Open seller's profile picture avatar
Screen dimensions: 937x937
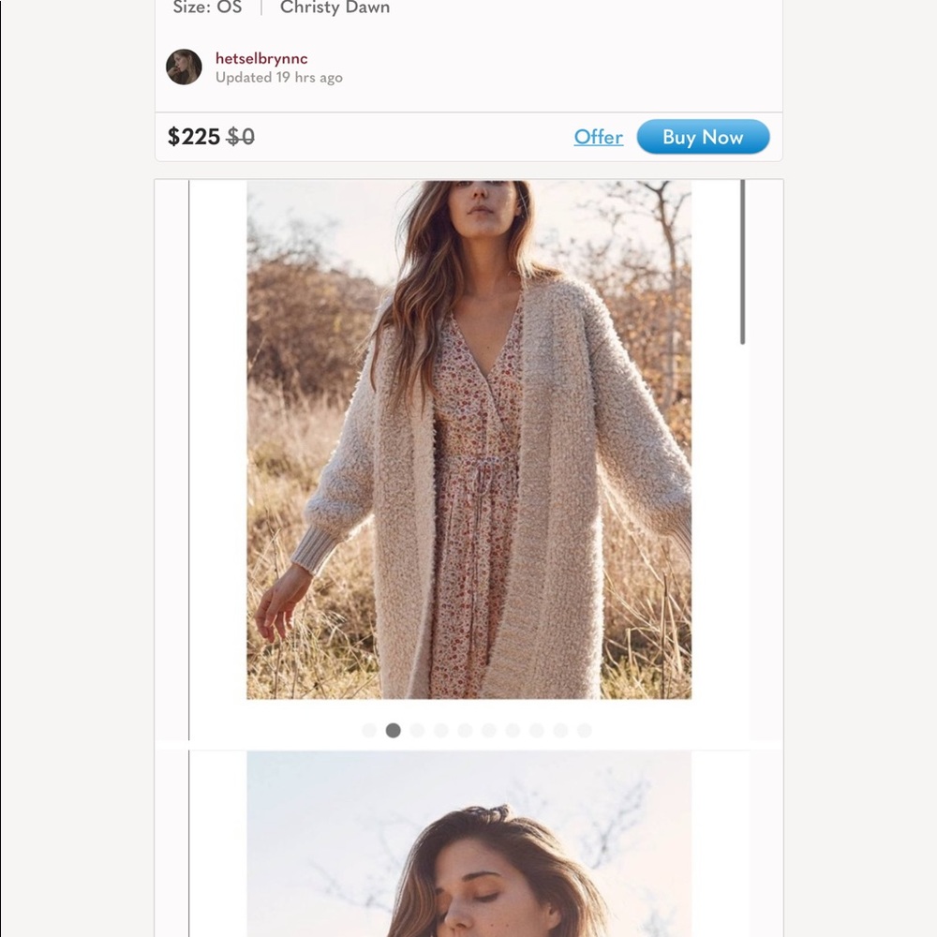(x=184, y=67)
